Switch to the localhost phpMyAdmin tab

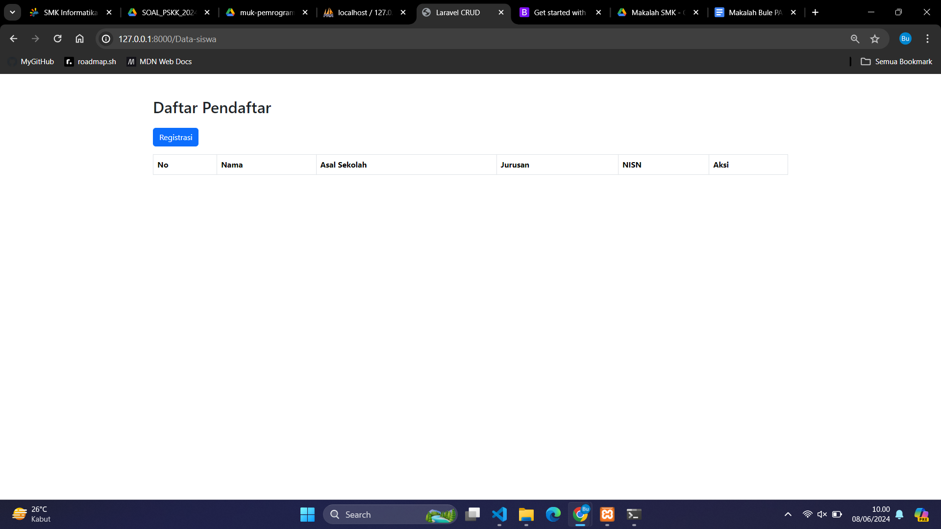364,12
